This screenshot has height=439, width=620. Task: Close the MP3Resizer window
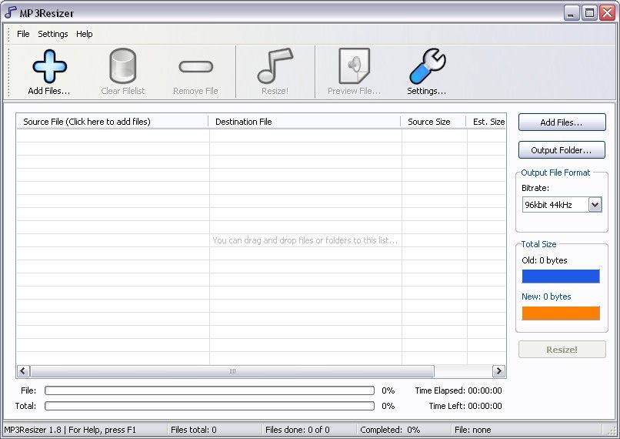pos(608,13)
